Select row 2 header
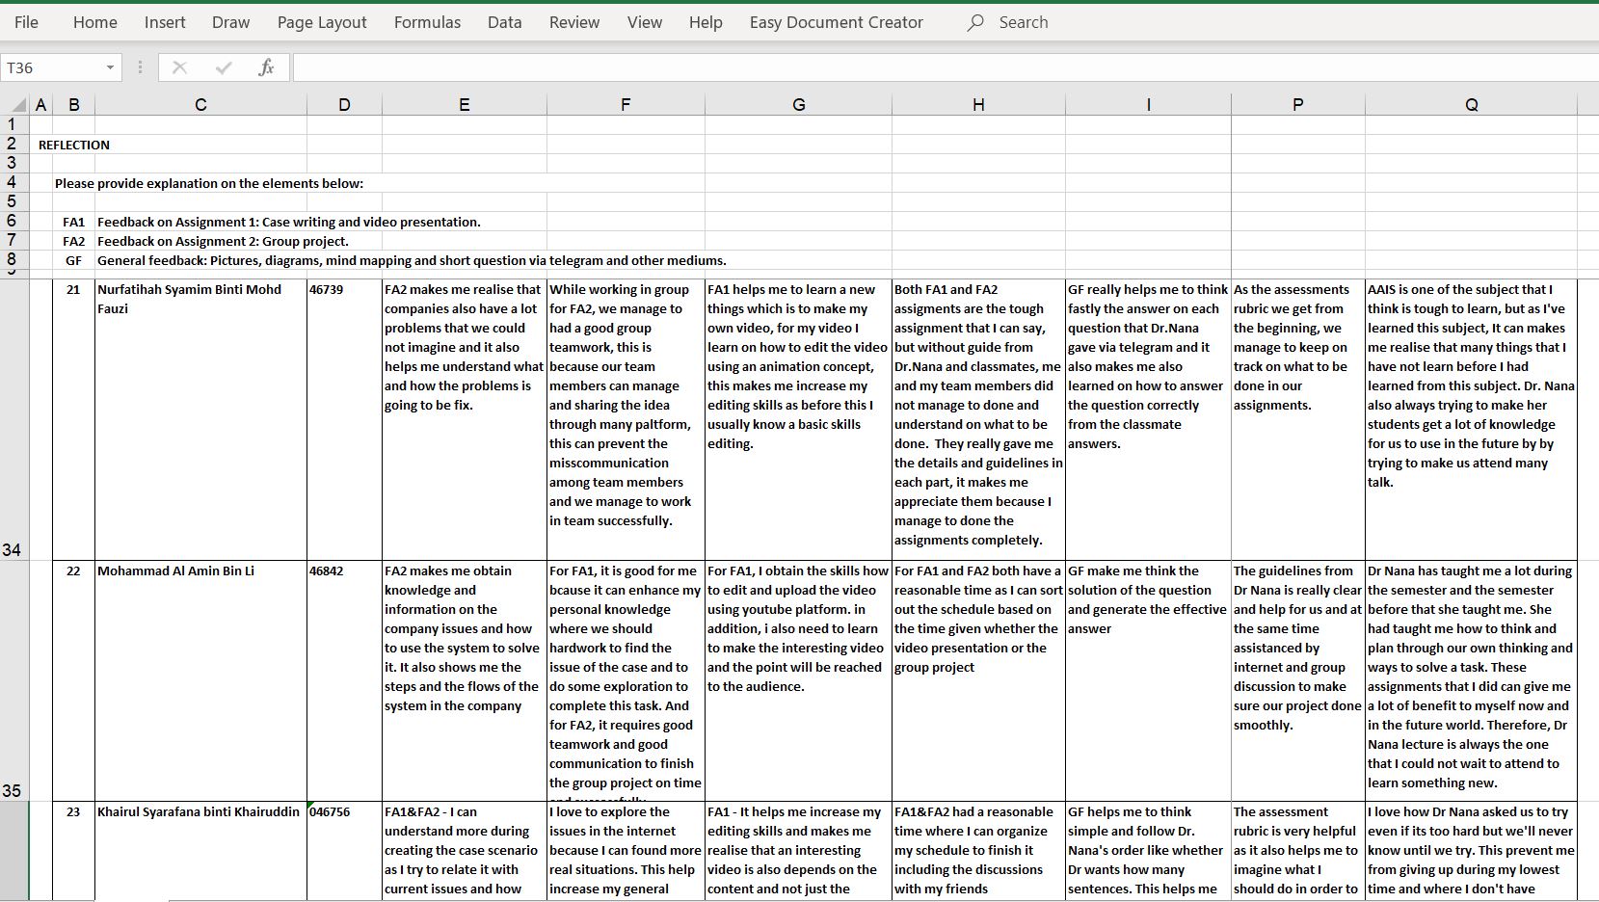This screenshot has height=902, width=1599. click(x=14, y=145)
